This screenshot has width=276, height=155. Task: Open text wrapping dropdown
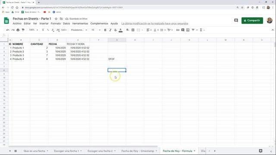click(x=163, y=30)
